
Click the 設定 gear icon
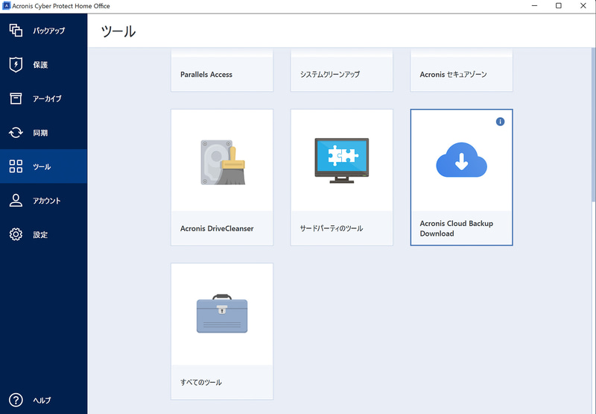pos(16,234)
